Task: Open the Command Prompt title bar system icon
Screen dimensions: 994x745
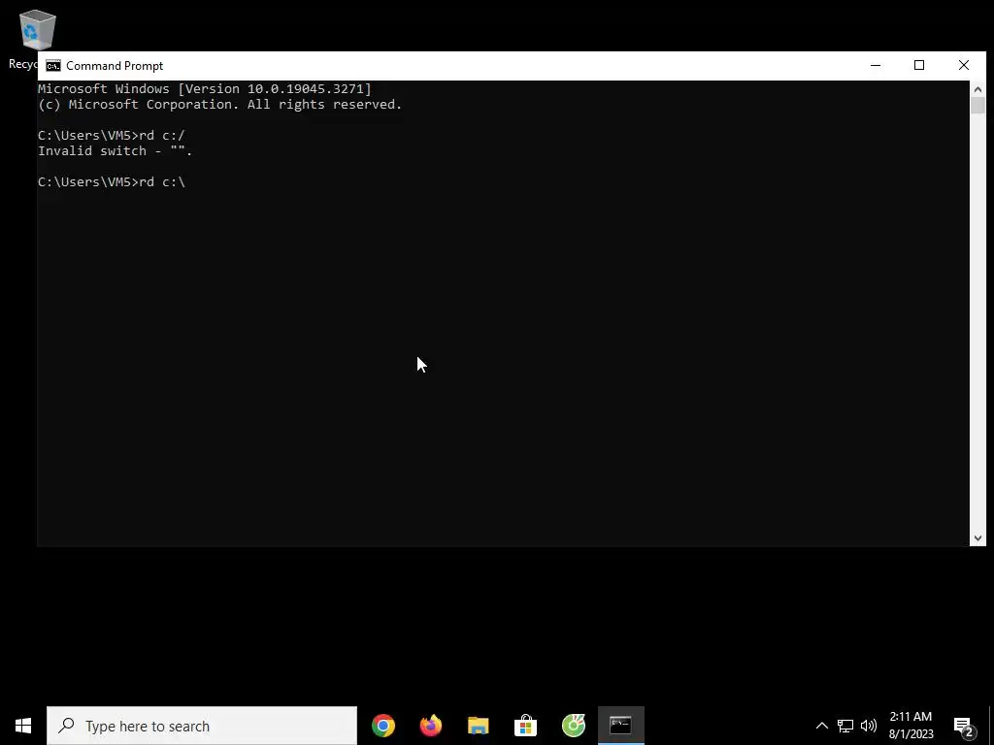Action: point(53,66)
